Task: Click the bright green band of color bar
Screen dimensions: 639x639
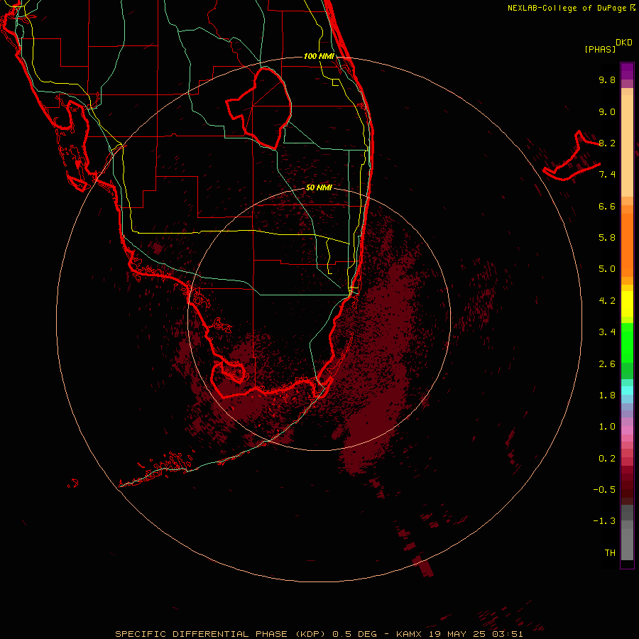Action: 627,342
